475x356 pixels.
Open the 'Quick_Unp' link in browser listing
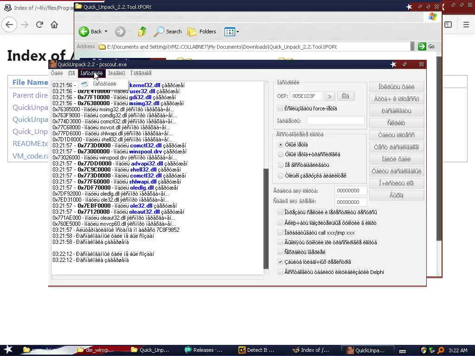point(30,131)
